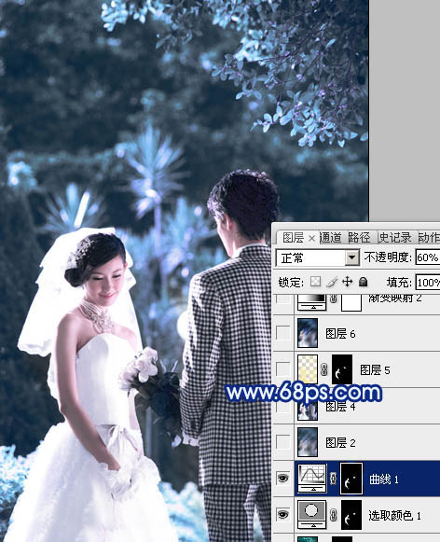The image size is (440, 542).
Task: Show Layer 6 via visibility box
Action: coord(283,333)
